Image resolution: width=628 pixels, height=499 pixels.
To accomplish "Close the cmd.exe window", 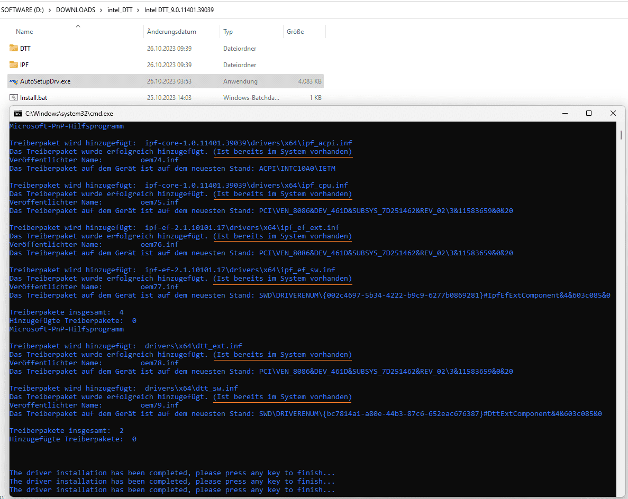I will pyautogui.click(x=613, y=114).
